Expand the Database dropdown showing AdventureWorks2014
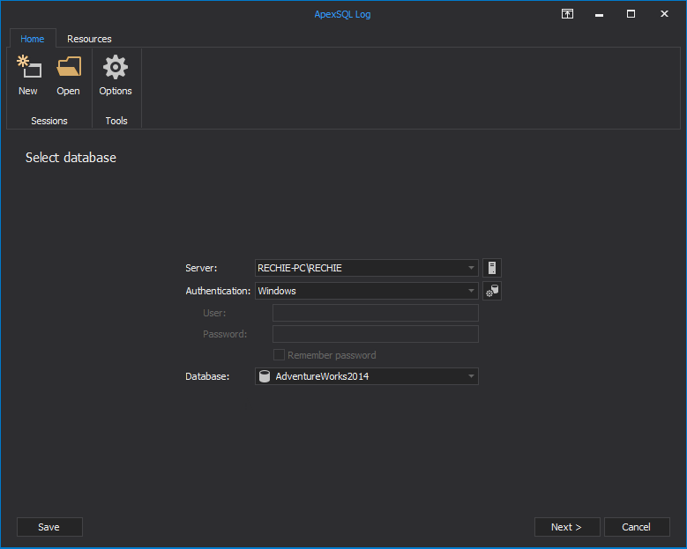The image size is (687, 549). click(x=471, y=376)
